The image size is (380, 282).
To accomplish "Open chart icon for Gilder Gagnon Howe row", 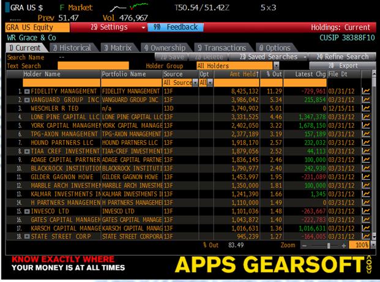I will tap(366, 177).
